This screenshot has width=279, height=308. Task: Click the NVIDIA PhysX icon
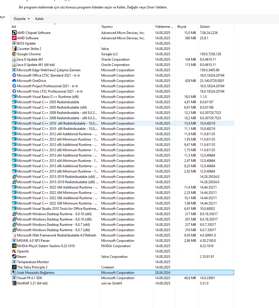click(x=14, y=246)
